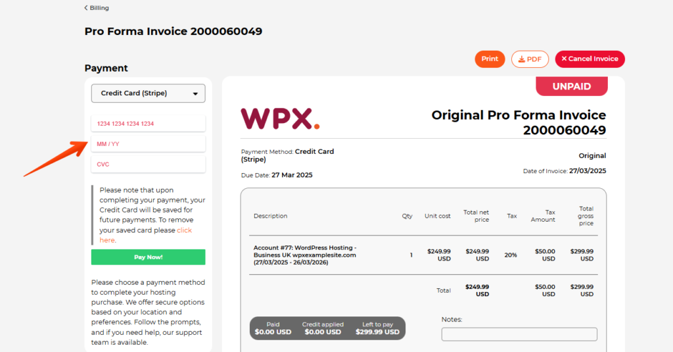The width and height of the screenshot is (673, 352).
Task: Click into the Notes text box
Action: 519,334
